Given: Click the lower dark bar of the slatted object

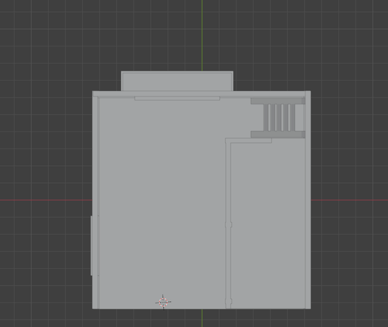Looking at the screenshot, I should [278, 135].
